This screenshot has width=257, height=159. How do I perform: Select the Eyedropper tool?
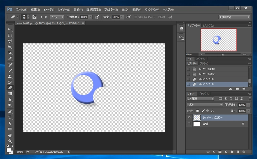tap(10, 58)
